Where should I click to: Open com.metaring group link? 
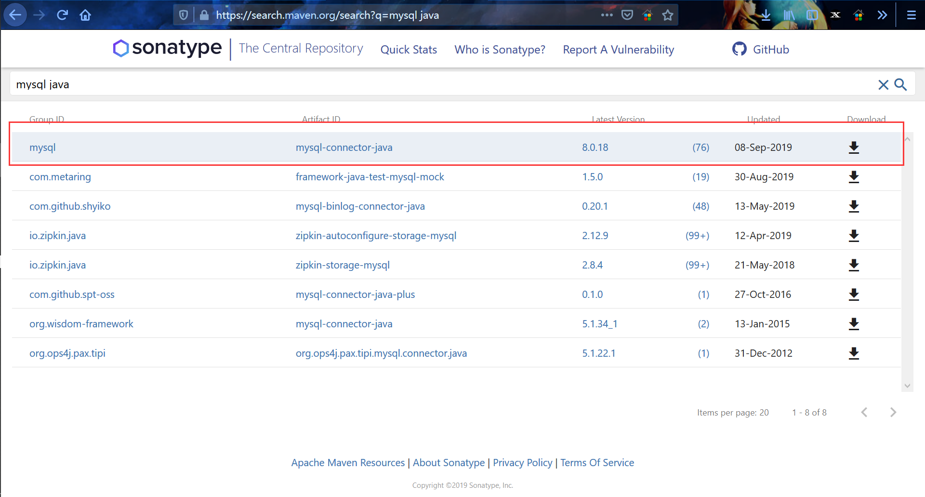click(60, 177)
